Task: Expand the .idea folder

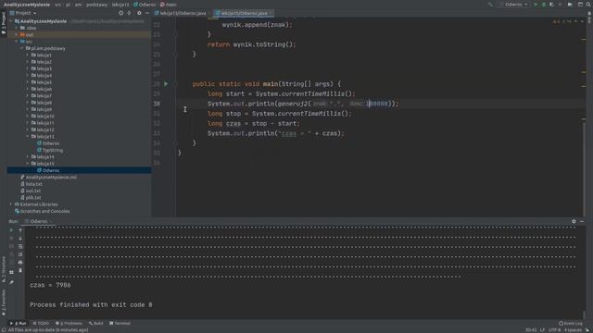Action: point(17,28)
